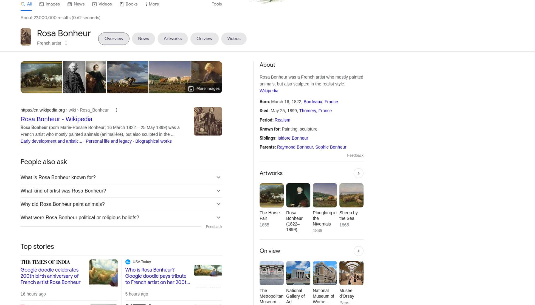This screenshot has width=535, height=305.
Task: Select the On view chip
Action: pyautogui.click(x=205, y=39)
